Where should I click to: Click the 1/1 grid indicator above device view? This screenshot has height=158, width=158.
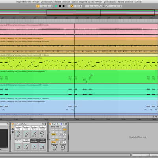(155, 117)
